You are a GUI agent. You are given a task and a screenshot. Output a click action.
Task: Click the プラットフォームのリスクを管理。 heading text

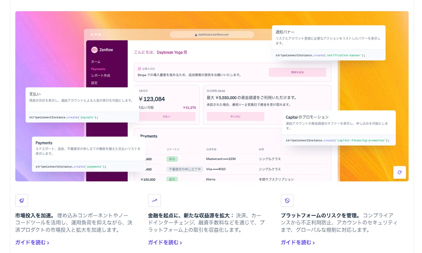click(320, 215)
